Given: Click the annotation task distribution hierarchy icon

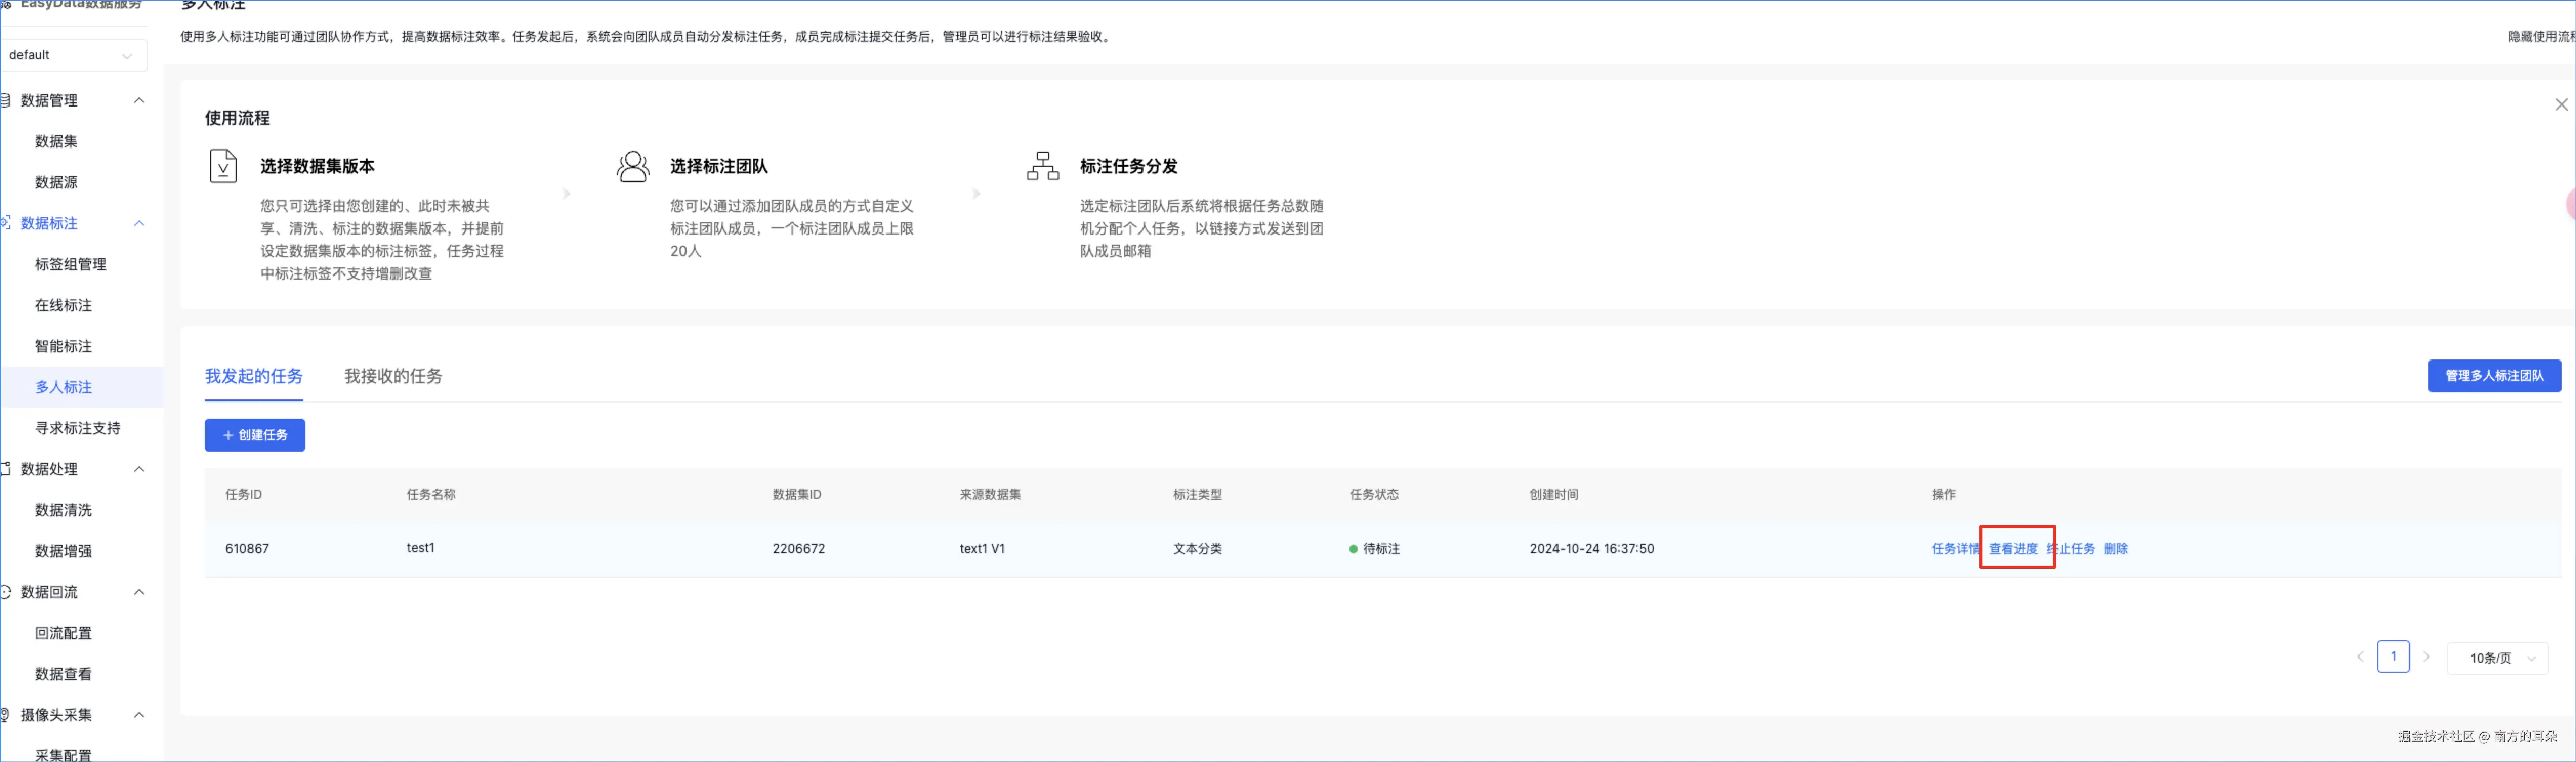Looking at the screenshot, I should tap(1042, 166).
